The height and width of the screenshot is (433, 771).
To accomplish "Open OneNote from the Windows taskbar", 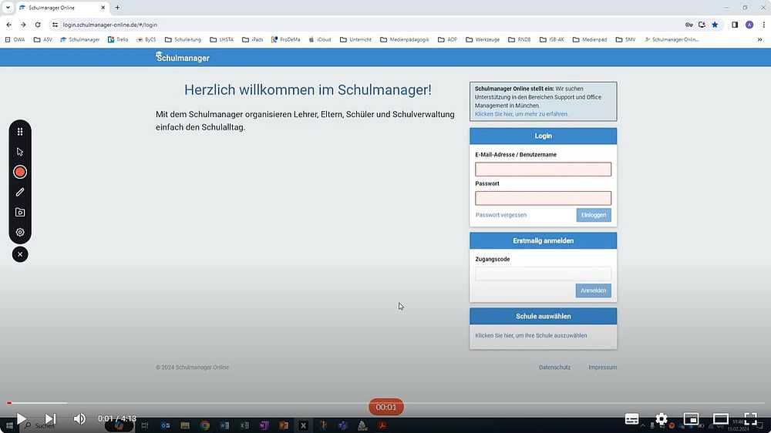I will pyautogui.click(x=264, y=425).
